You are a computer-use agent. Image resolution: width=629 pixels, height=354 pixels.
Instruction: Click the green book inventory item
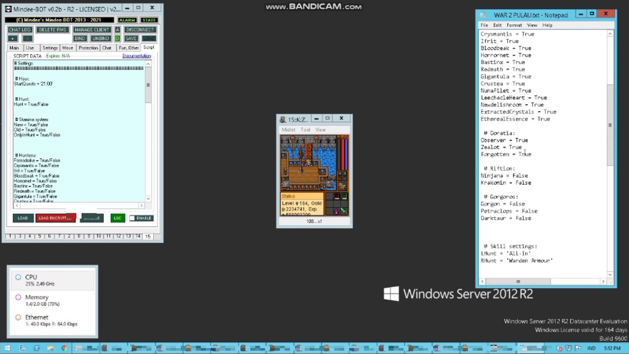[x=343, y=196]
